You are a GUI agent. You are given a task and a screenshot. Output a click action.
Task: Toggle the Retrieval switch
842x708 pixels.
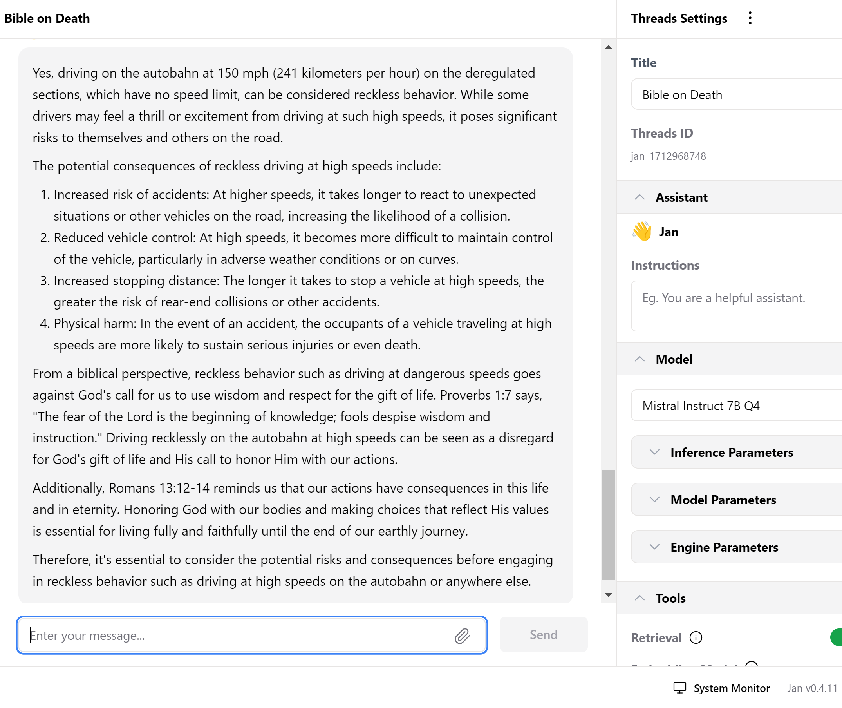coord(836,637)
